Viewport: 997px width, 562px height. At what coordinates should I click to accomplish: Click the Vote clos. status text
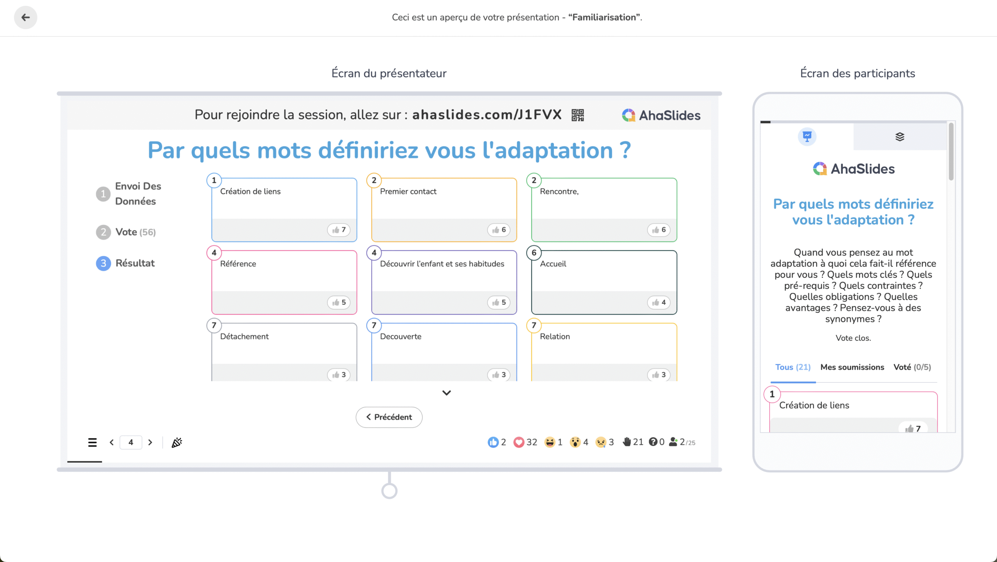[853, 338]
